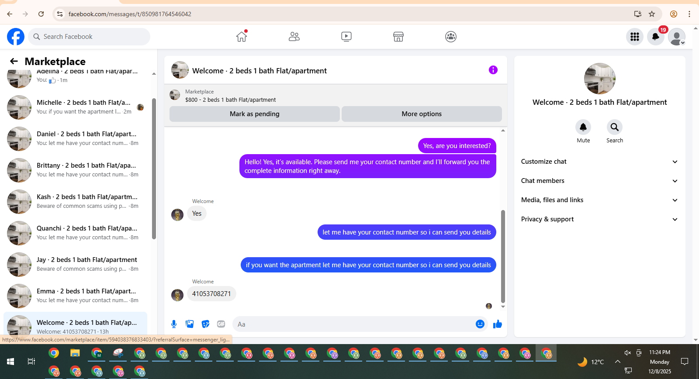Open the Jay conversation
699x379 pixels.
pyautogui.click(x=75, y=265)
